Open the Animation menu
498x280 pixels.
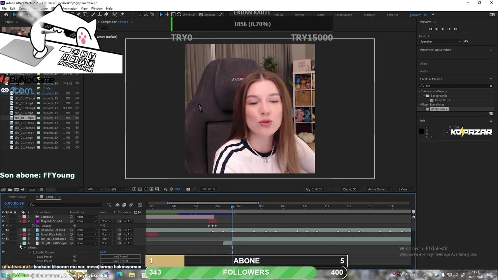pos(70,9)
